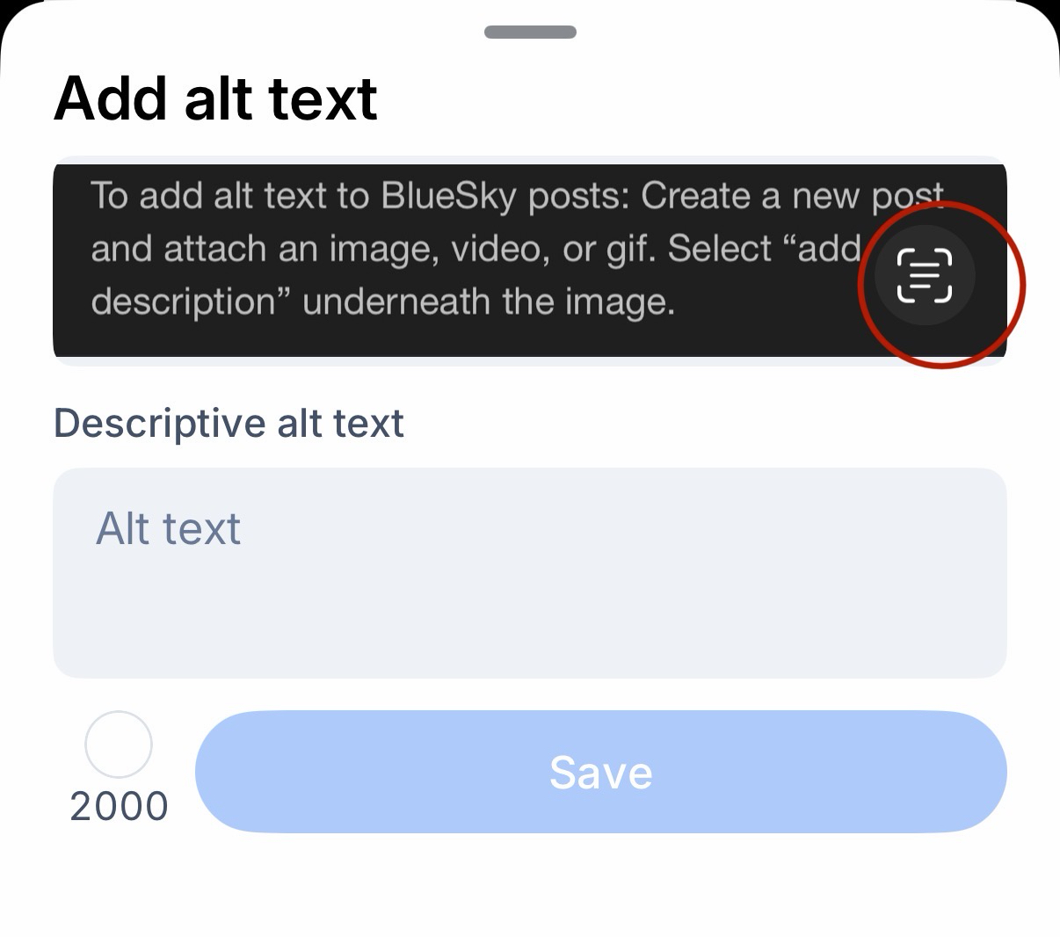Tap the word "Save" on blue button
The height and width of the screenshot is (937, 1060).
(x=600, y=773)
